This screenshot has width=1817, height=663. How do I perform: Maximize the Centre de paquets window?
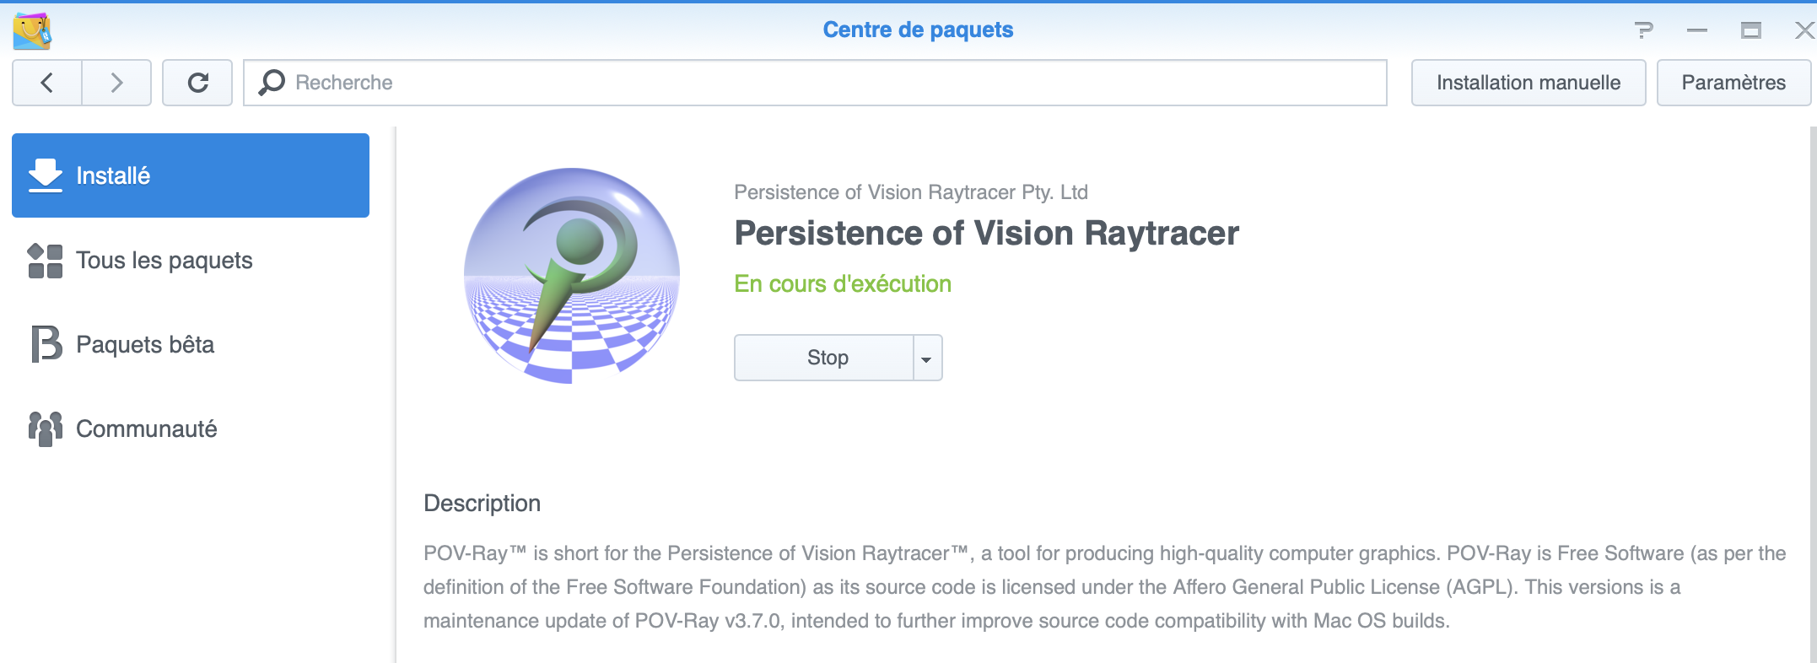pyautogui.click(x=1751, y=30)
